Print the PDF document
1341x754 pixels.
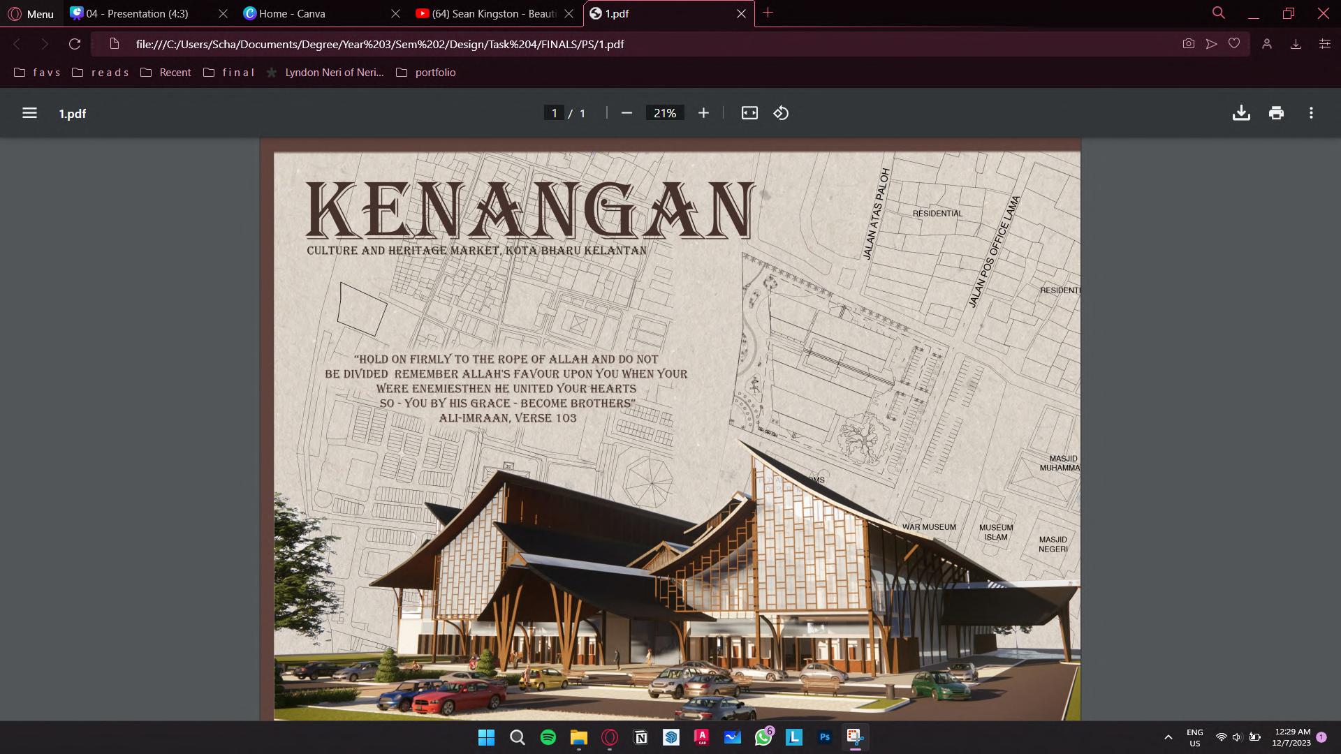coord(1276,113)
